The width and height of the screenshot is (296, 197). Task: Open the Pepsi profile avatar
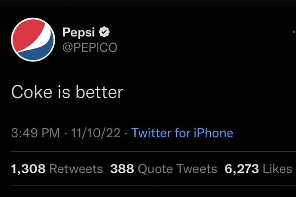33,39
